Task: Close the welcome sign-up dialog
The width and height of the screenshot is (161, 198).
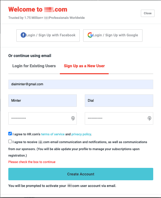Action: (x=148, y=13)
